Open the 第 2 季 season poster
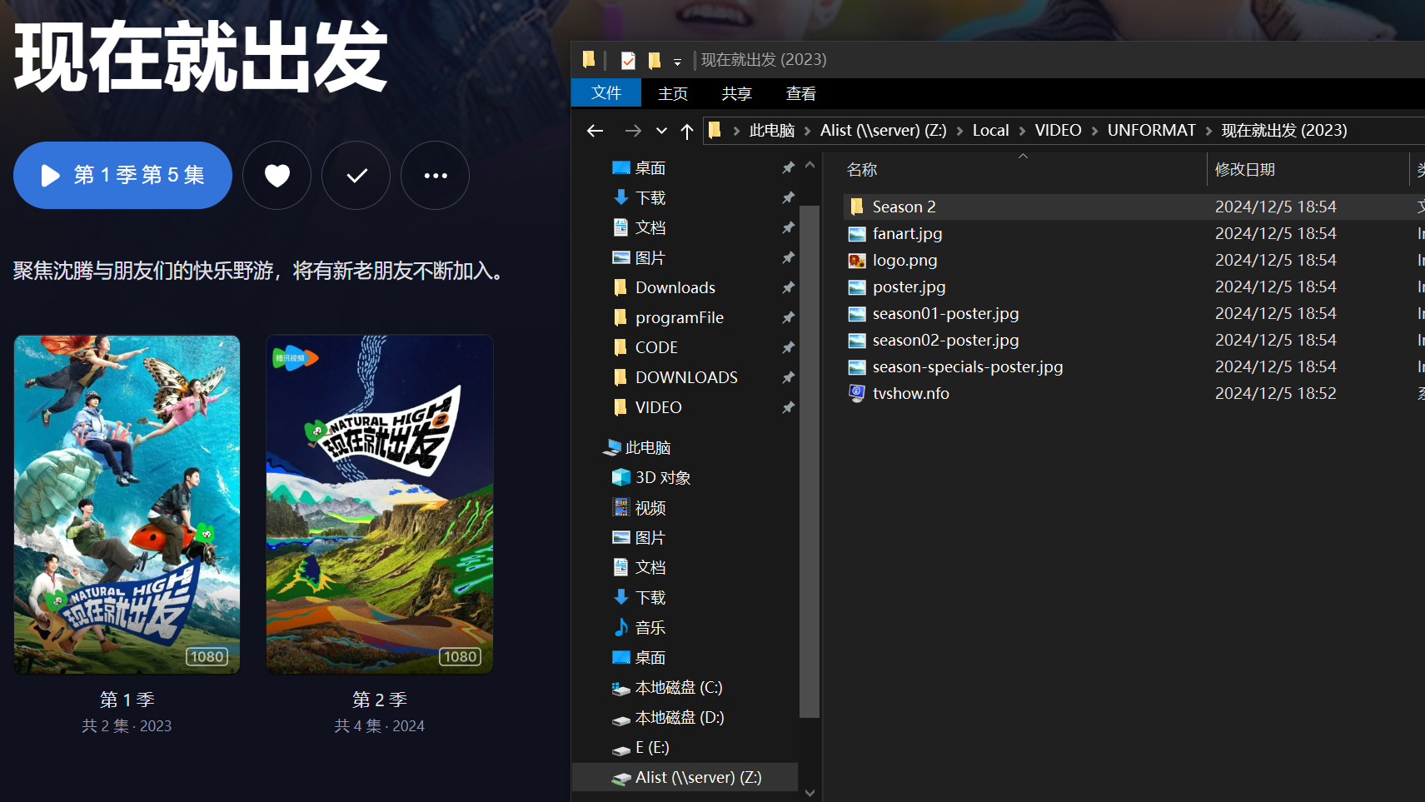The height and width of the screenshot is (802, 1425). point(380,505)
